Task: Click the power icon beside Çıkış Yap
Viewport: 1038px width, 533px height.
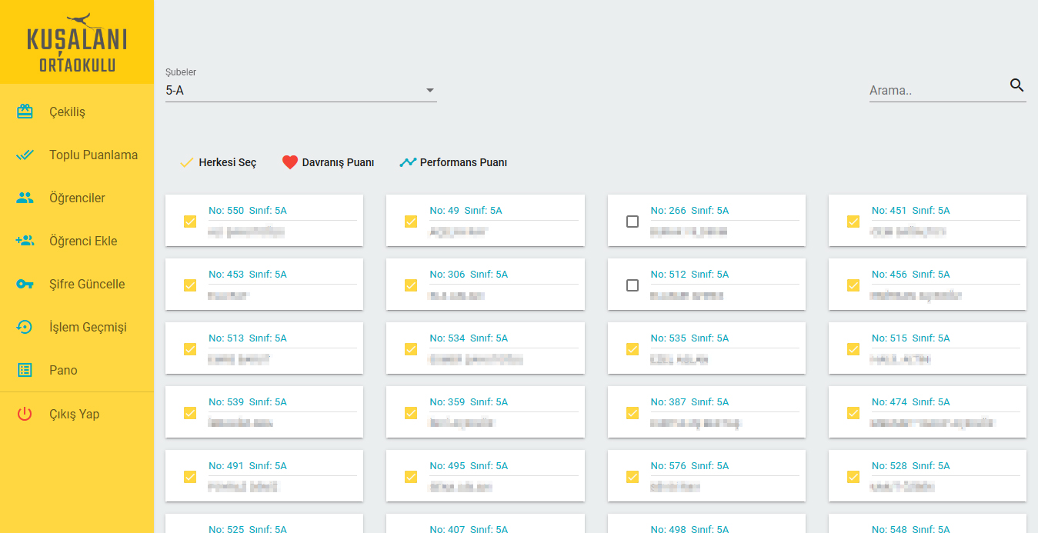Action: point(25,414)
